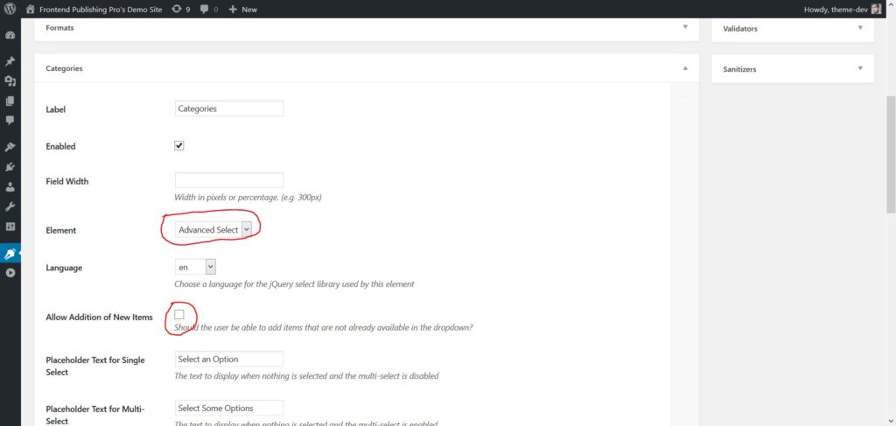Collapse the Categories panel arrow
896x426 pixels.
point(685,68)
